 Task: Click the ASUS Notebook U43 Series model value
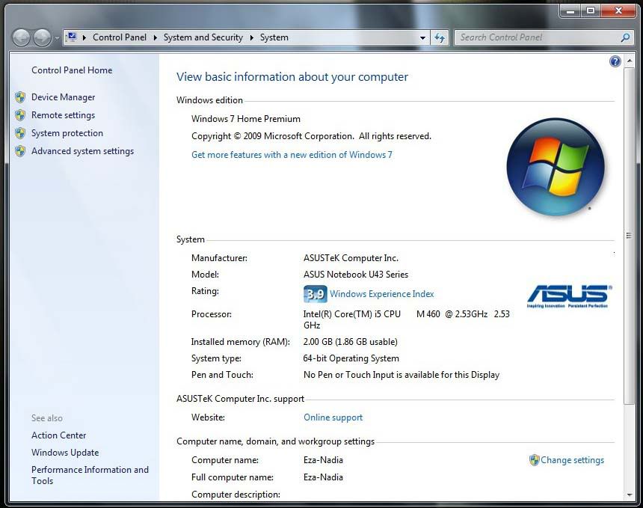pos(356,275)
